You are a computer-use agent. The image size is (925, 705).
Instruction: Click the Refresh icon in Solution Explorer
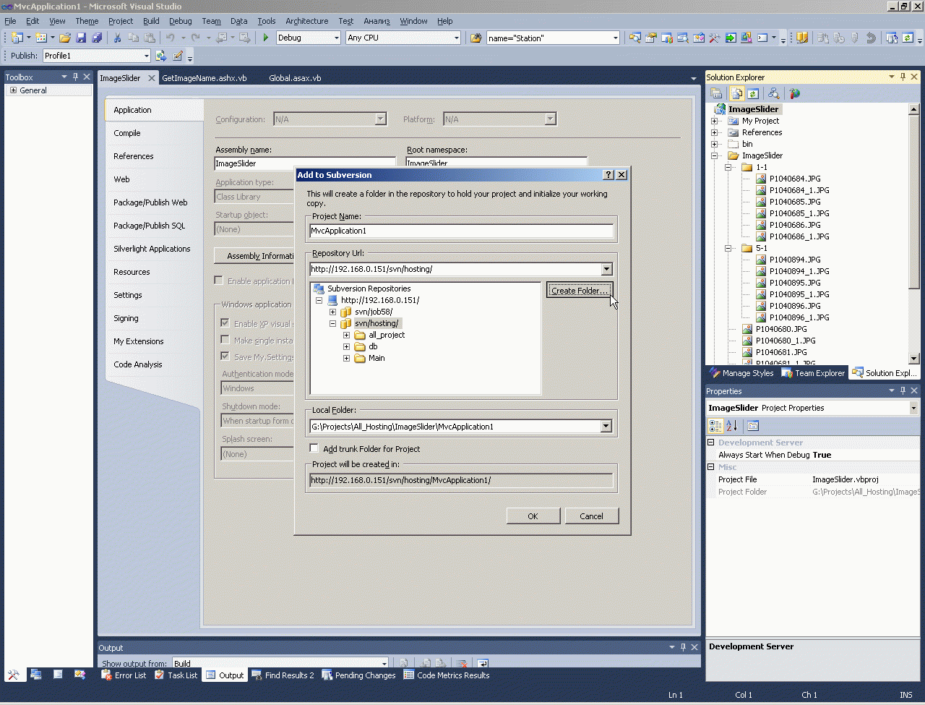point(753,93)
